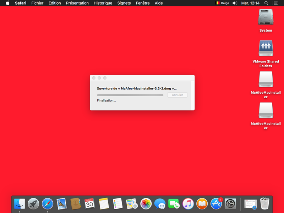Open Messages speech bubble icon in Dock

[x=160, y=203]
